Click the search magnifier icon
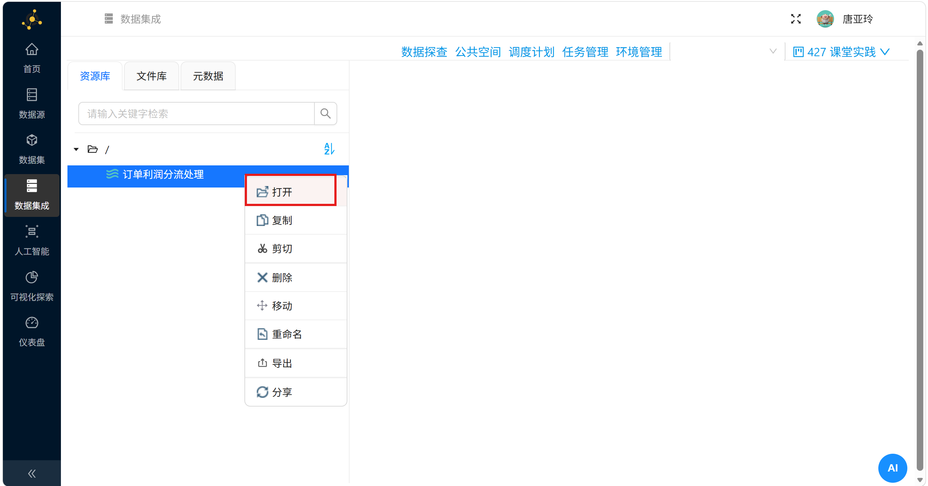 click(x=325, y=114)
